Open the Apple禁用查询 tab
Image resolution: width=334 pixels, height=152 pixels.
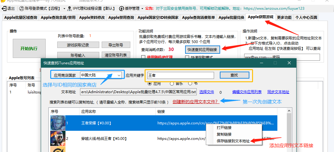(x=121, y=18)
